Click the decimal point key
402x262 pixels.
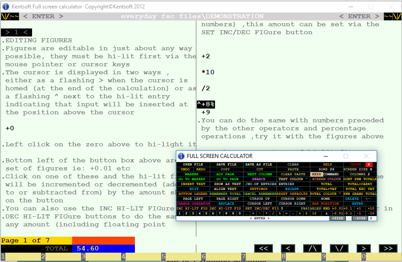246,214
